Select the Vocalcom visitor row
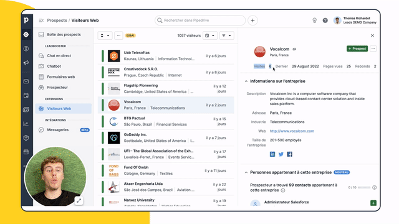The height and width of the screenshot is (224, 399). point(166,105)
